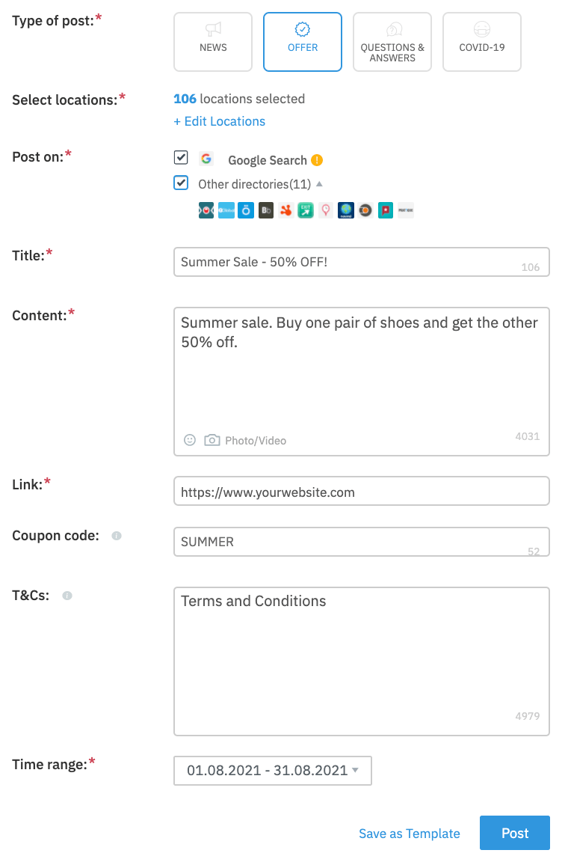Open the emoji picker smiley icon
Screen dimensions: 568x862
tap(190, 440)
